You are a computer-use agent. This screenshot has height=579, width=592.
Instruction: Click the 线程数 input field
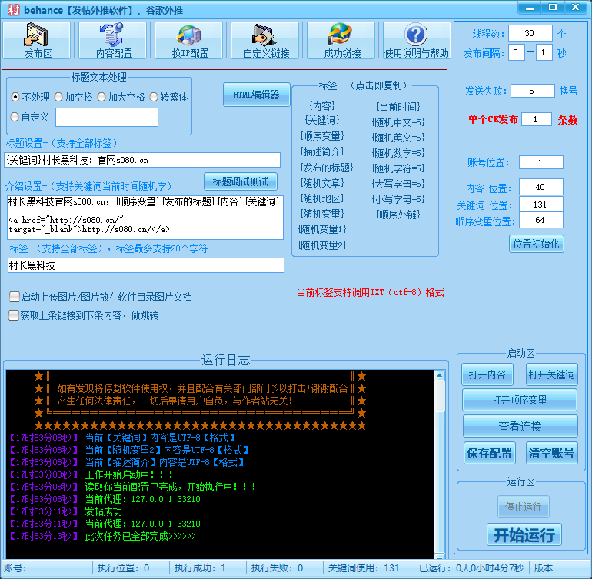click(x=529, y=34)
